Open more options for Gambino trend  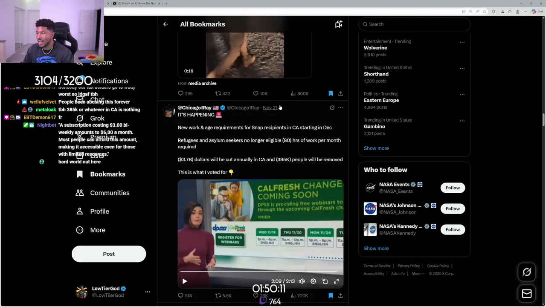coord(462,121)
